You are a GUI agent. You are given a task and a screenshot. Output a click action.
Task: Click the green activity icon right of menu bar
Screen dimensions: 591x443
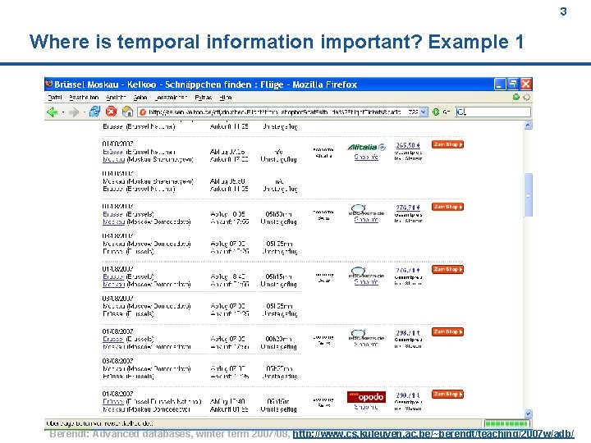(516, 97)
